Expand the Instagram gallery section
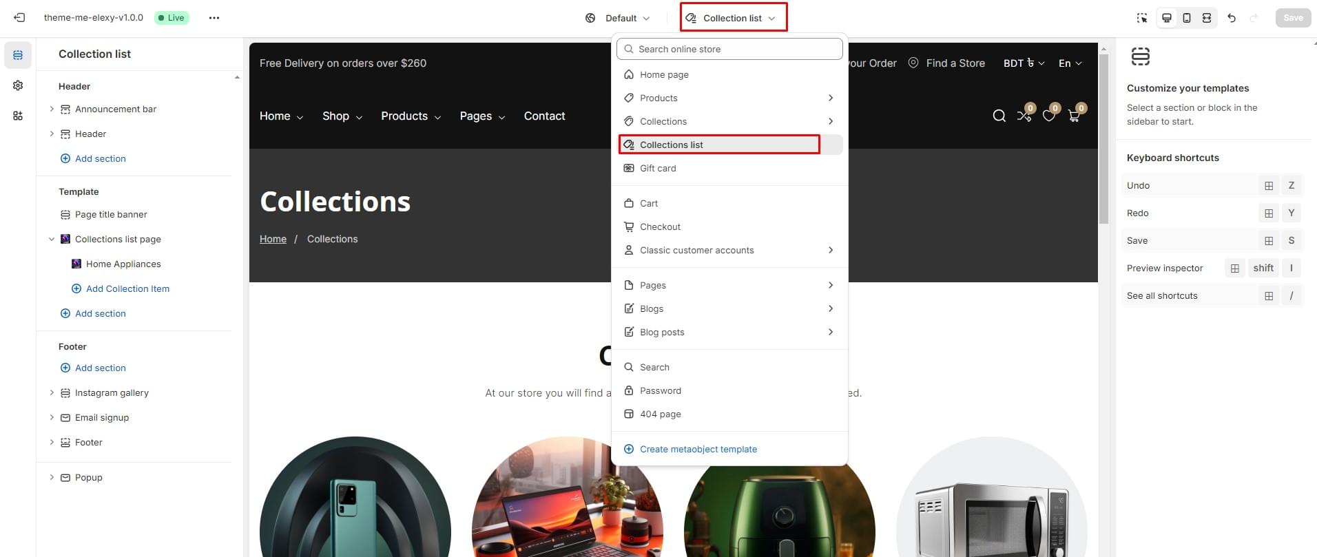Screen dimensions: 1317x557 (x=52, y=392)
